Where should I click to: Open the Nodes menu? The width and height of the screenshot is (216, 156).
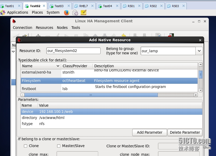pyautogui.click(x=62, y=28)
